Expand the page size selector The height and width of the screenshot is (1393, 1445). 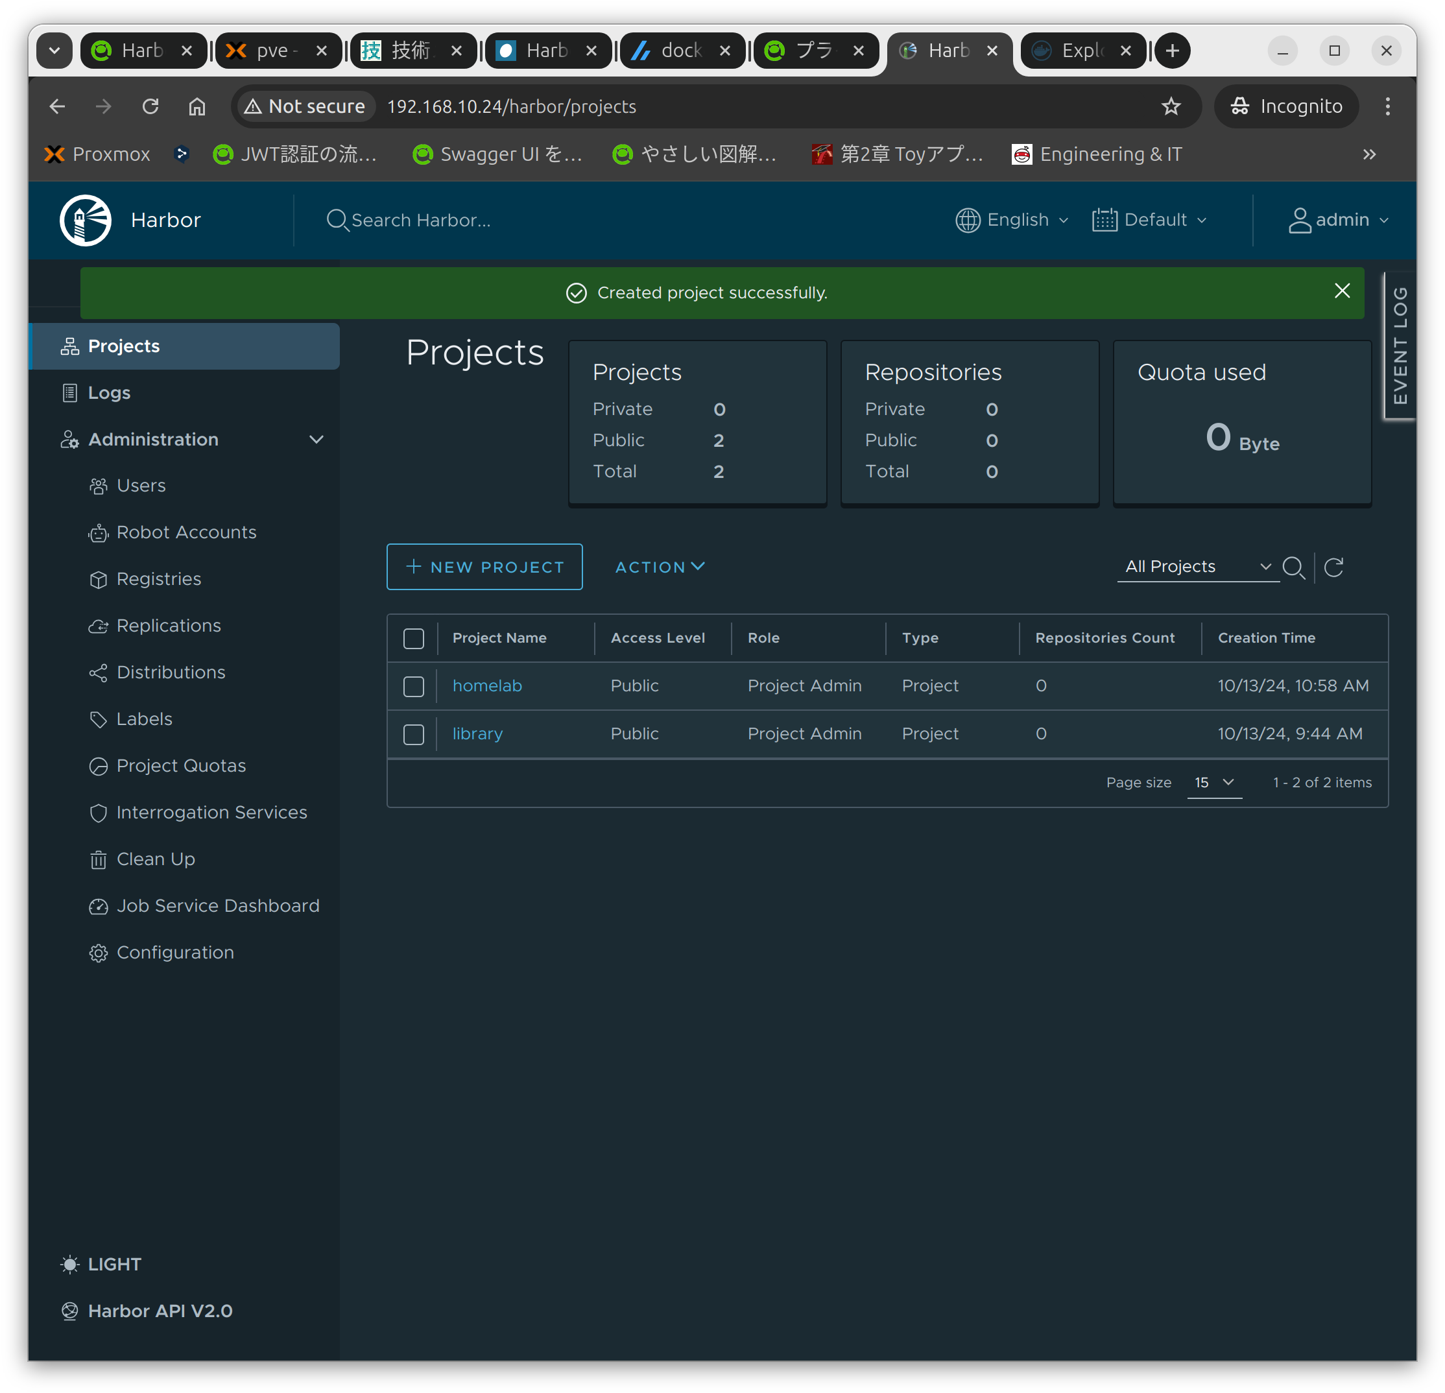[1213, 783]
